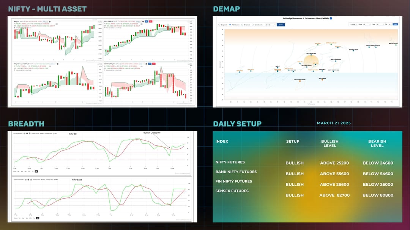Image resolution: width=410 pixels, height=230 pixels.
Task: Click the delete icon on the Nifty 50 breadth chart
Action: click(30, 134)
